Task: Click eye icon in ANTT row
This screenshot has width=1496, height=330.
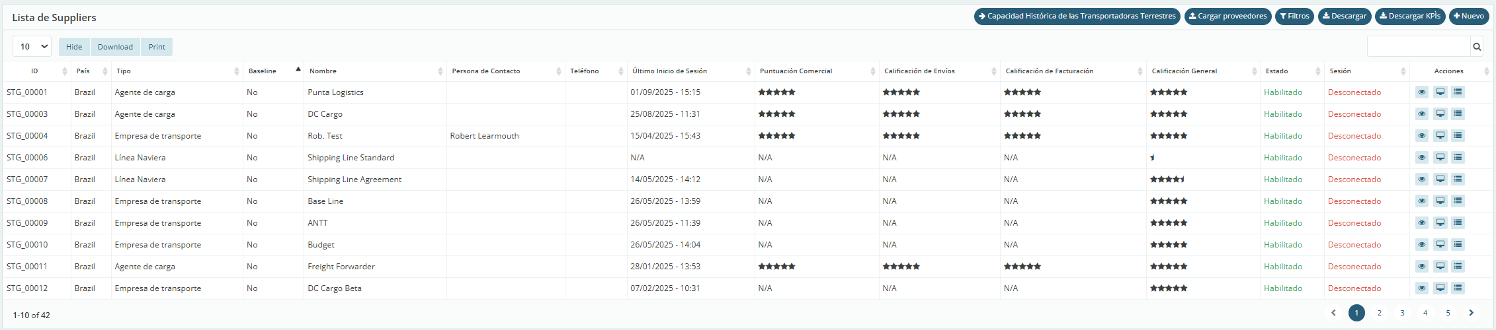Action: (1422, 223)
